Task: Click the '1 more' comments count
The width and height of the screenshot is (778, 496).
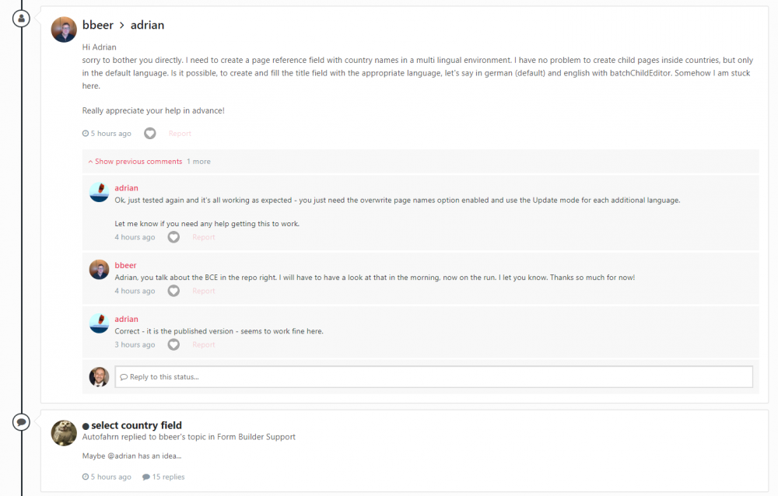Action: [x=198, y=162]
